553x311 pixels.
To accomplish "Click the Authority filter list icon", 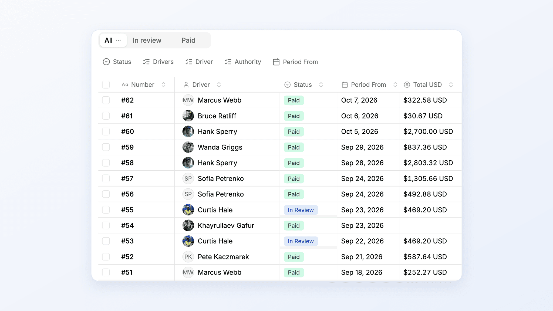I will (228, 62).
